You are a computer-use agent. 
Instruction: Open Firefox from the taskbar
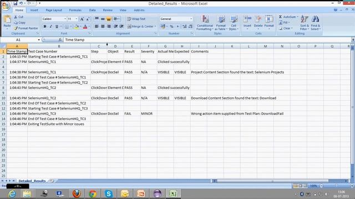(77, 193)
